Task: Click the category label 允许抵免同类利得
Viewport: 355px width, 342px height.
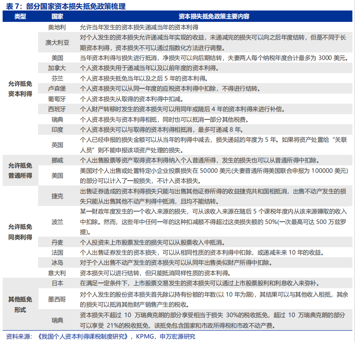Action: [x=20, y=232]
